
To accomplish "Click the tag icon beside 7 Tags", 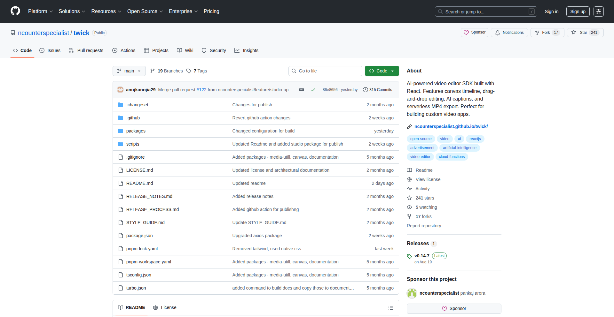I will point(189,71).
